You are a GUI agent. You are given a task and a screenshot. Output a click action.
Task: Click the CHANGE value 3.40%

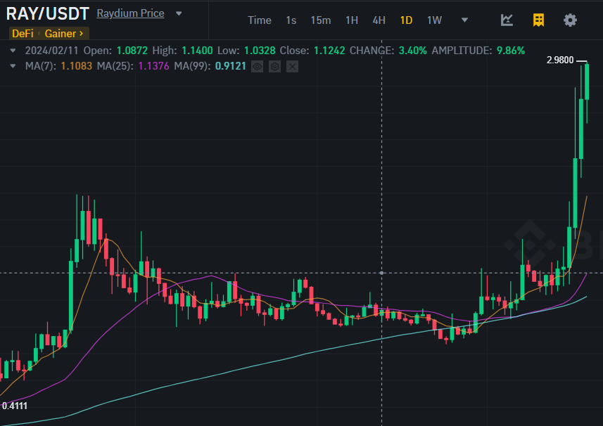pos(412,51)
